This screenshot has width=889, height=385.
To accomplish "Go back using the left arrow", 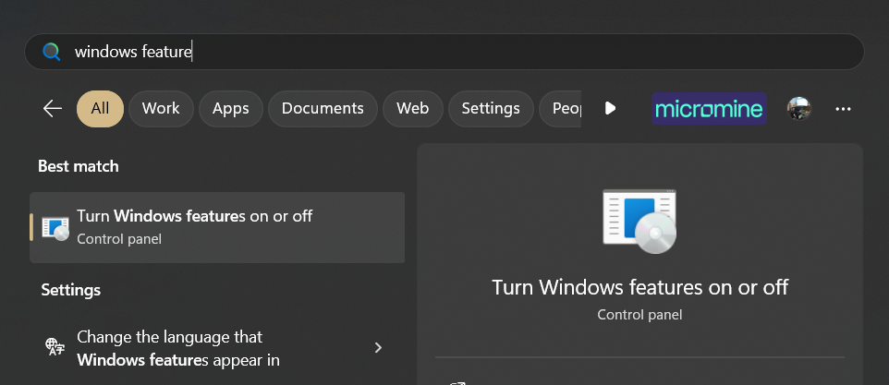I will [53, 108].
